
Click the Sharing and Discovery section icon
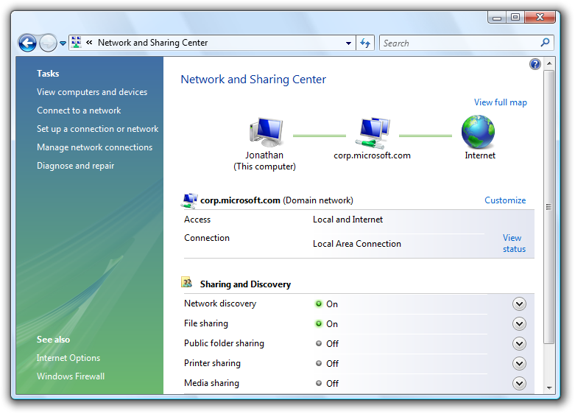click(187, 282)
